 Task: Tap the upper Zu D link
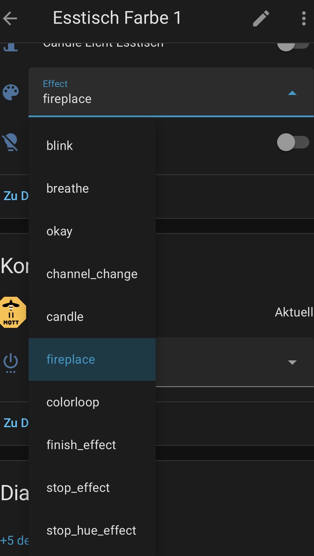tap(15, 196)
